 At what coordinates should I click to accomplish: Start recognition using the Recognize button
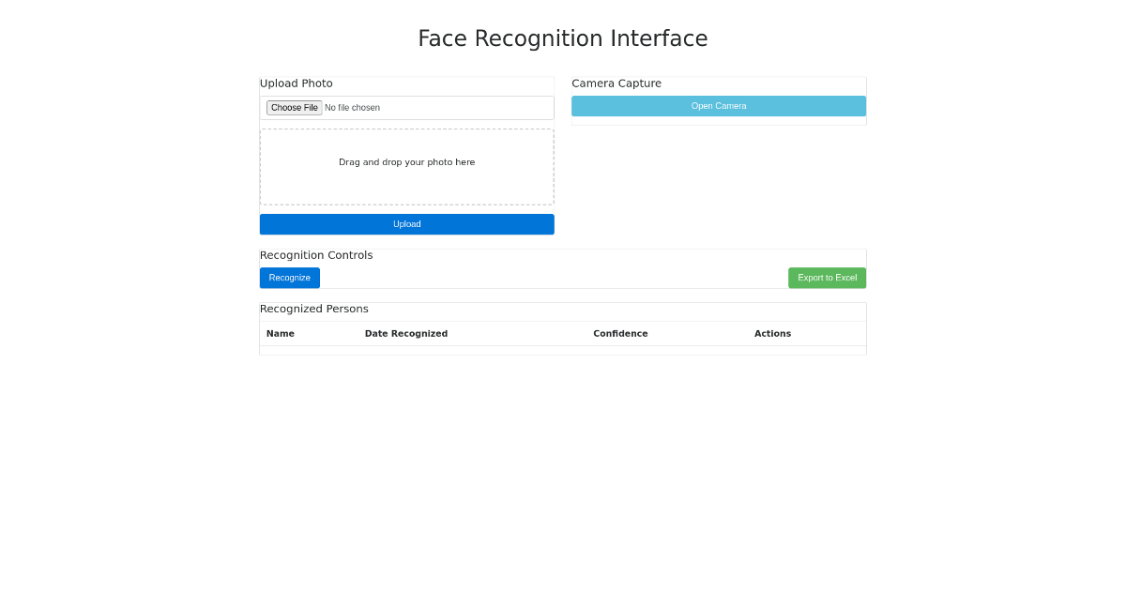[289, 278]
